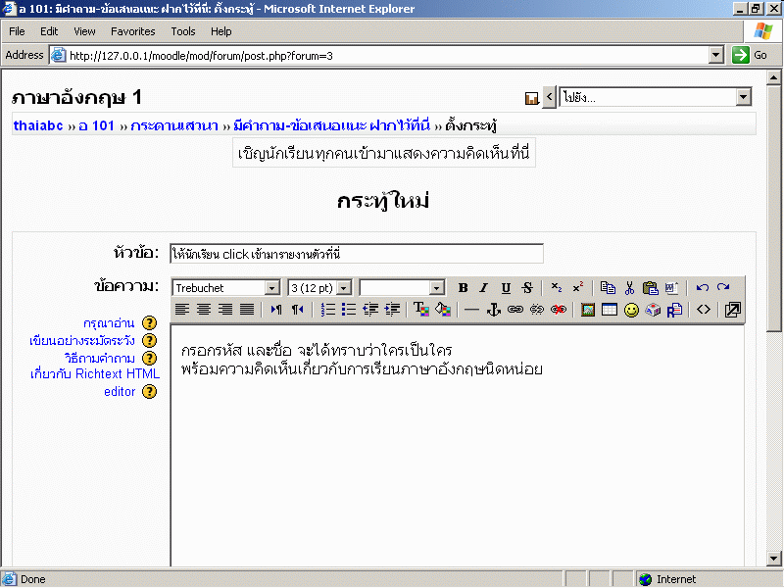Open help icon beside วิธีถามคำถาม
Viewport: 784px width, 588px height.
[x=150, y=359]
